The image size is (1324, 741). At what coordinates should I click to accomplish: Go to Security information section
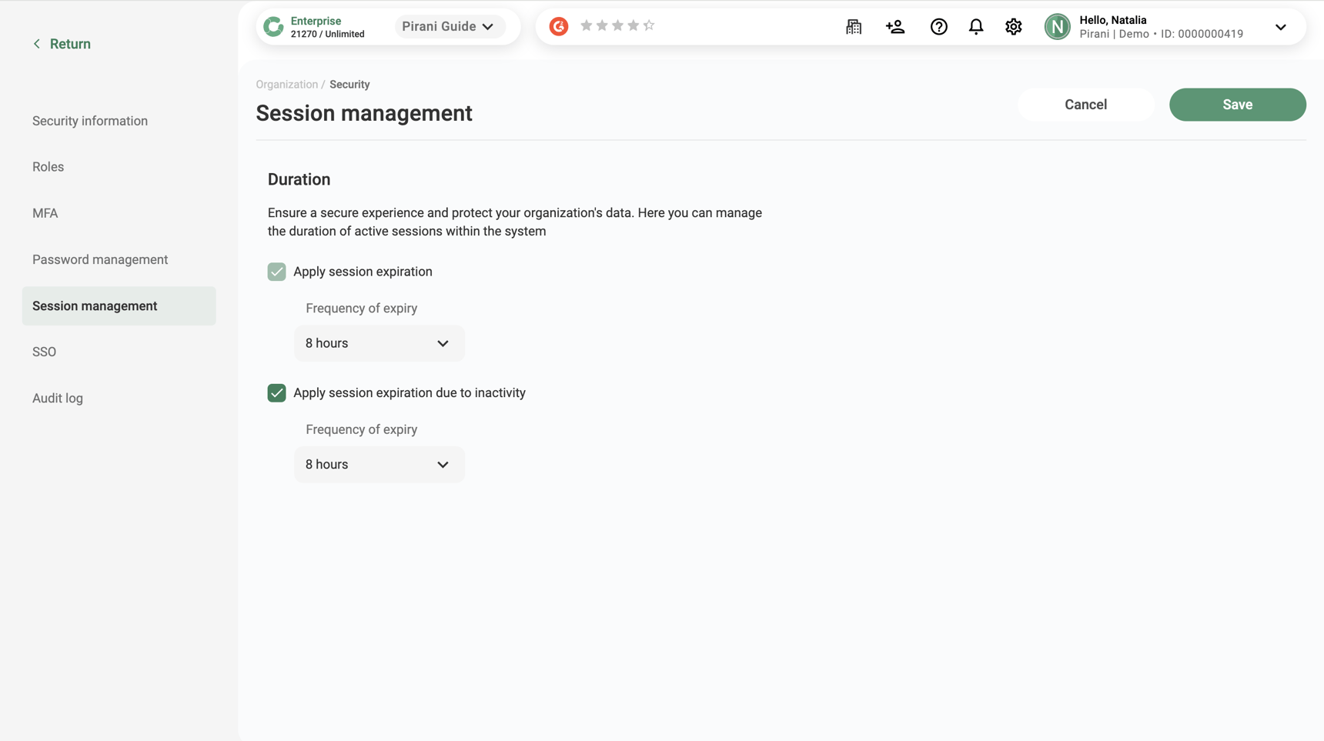(90, 121)
